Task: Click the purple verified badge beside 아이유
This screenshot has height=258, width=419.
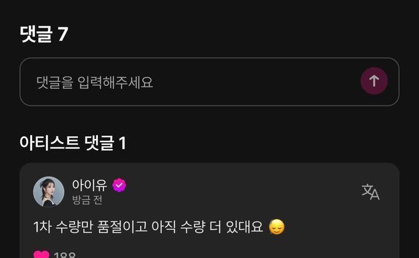Action: coord(119,185)
